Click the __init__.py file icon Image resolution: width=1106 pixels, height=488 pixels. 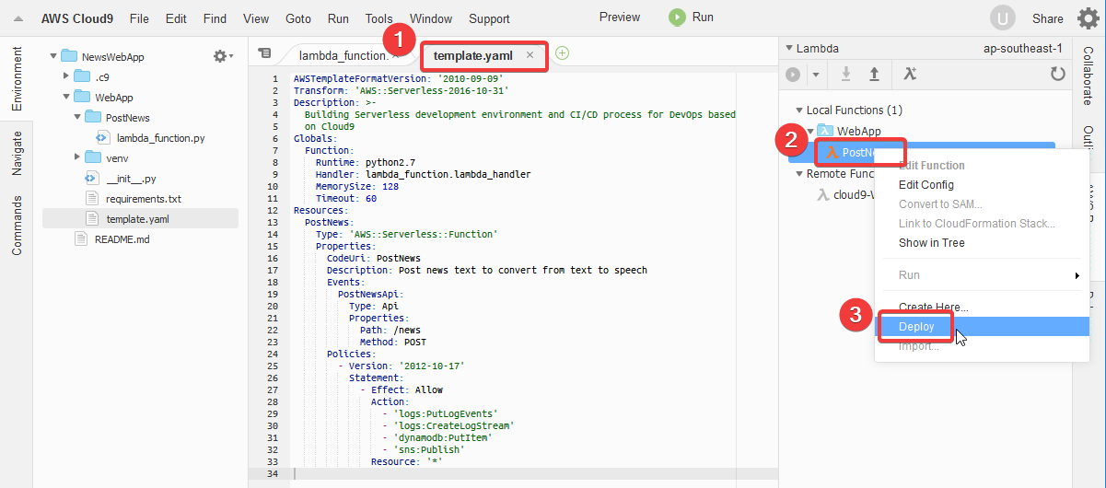pyautogui.click(x=91, y=178)
